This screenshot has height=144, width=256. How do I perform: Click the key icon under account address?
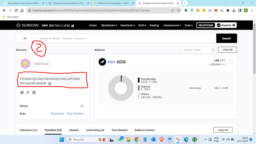(28, 92)
